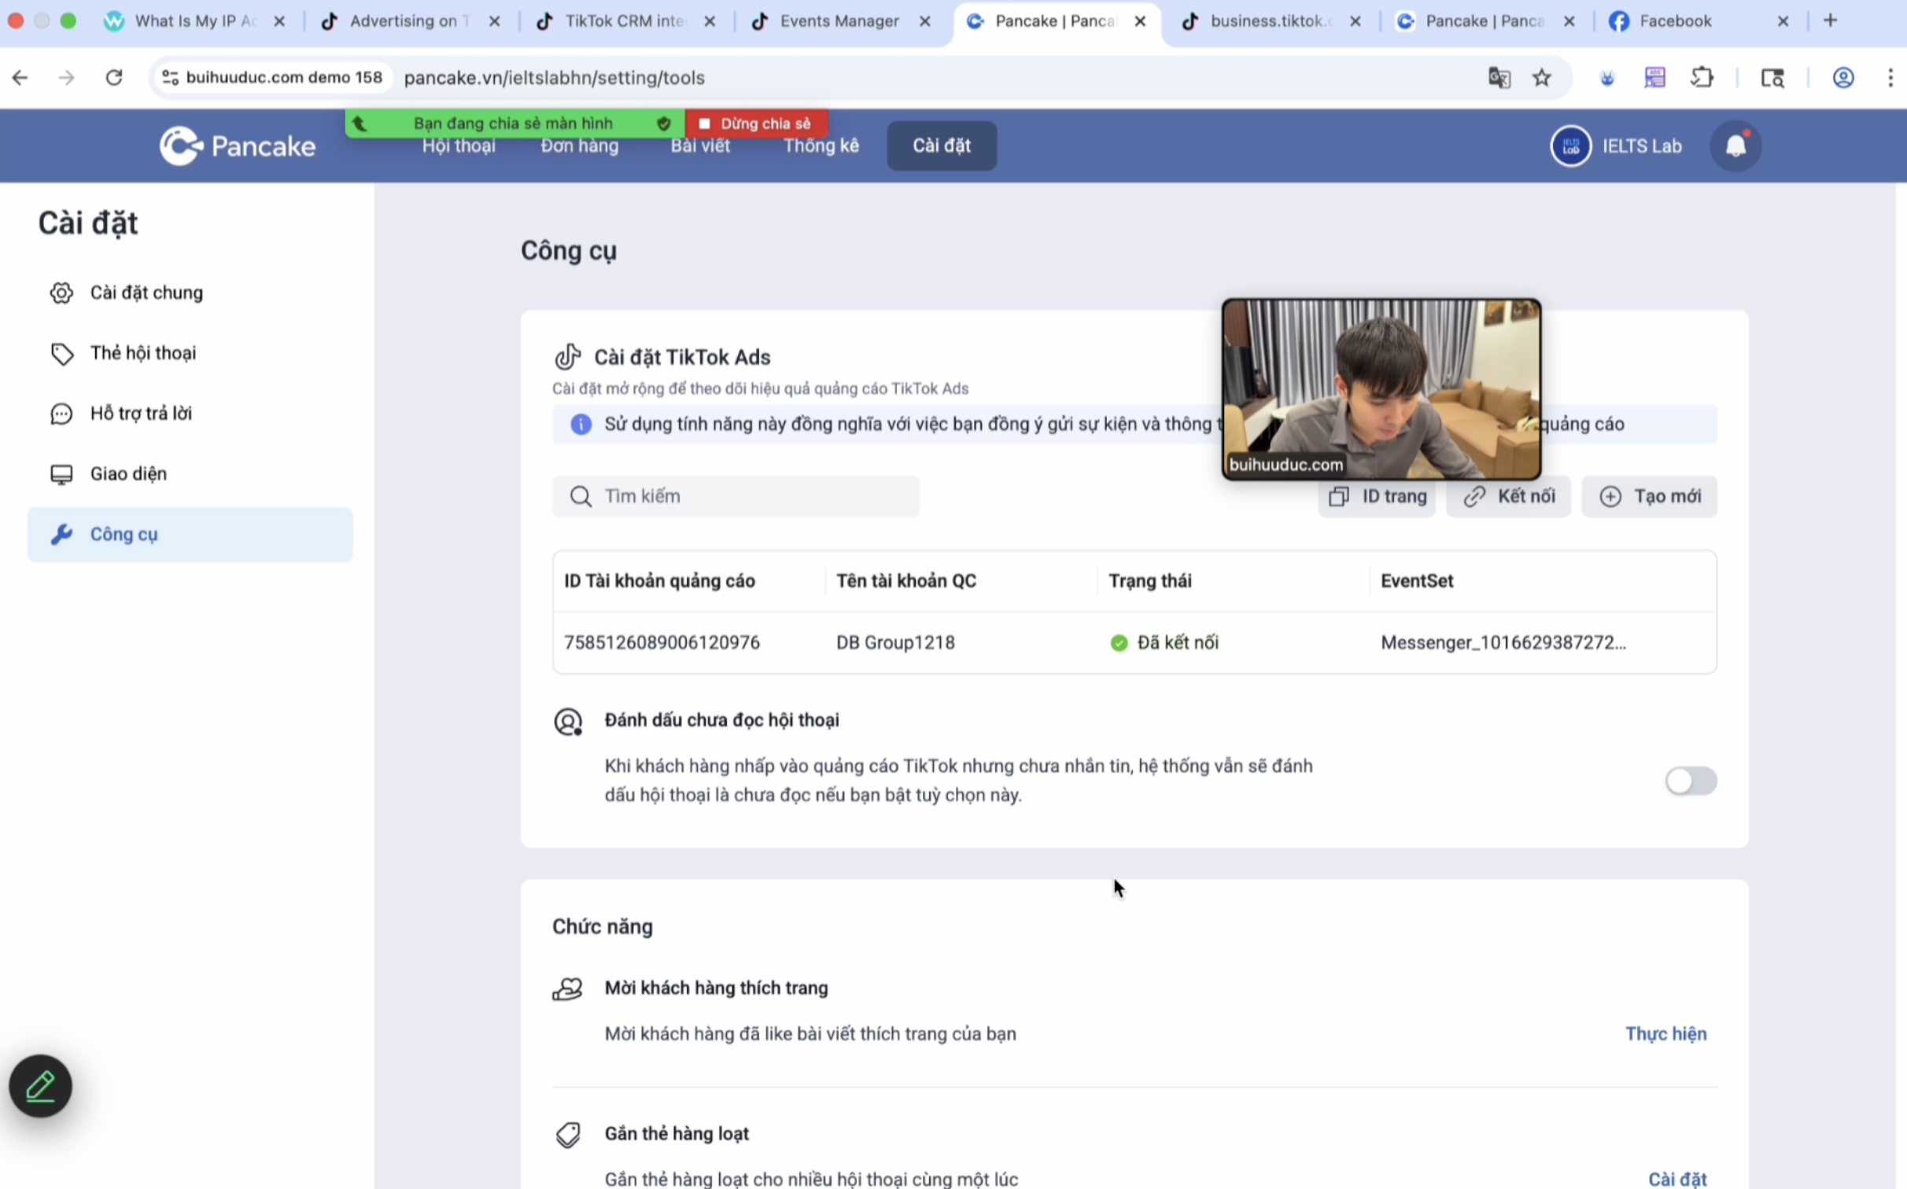Click the Kết nối button
This screenshot has height=1189, width=1907.
1508,496
